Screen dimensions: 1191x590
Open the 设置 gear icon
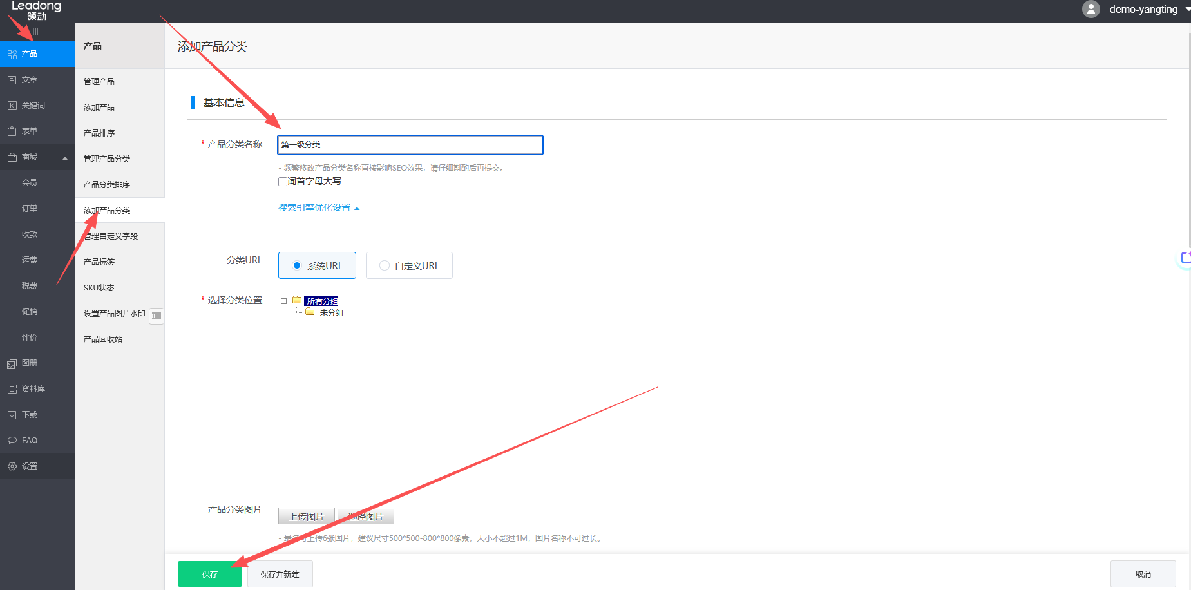(12, 466)
